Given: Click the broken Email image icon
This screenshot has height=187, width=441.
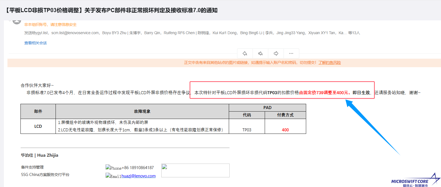Looking at the screenshot, I should coord(108,175).
